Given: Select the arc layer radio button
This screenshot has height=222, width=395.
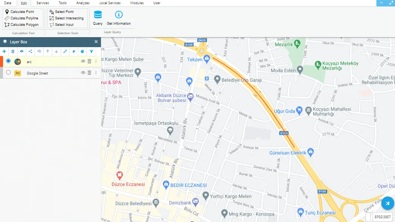Looking at the screenshot, I should click(8, 61).
